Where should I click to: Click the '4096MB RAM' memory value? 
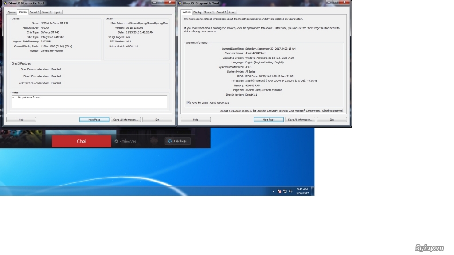click(x=253, y=85)
